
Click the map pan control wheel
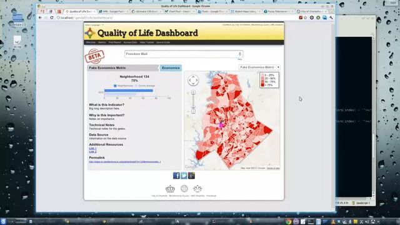[193, 80]
